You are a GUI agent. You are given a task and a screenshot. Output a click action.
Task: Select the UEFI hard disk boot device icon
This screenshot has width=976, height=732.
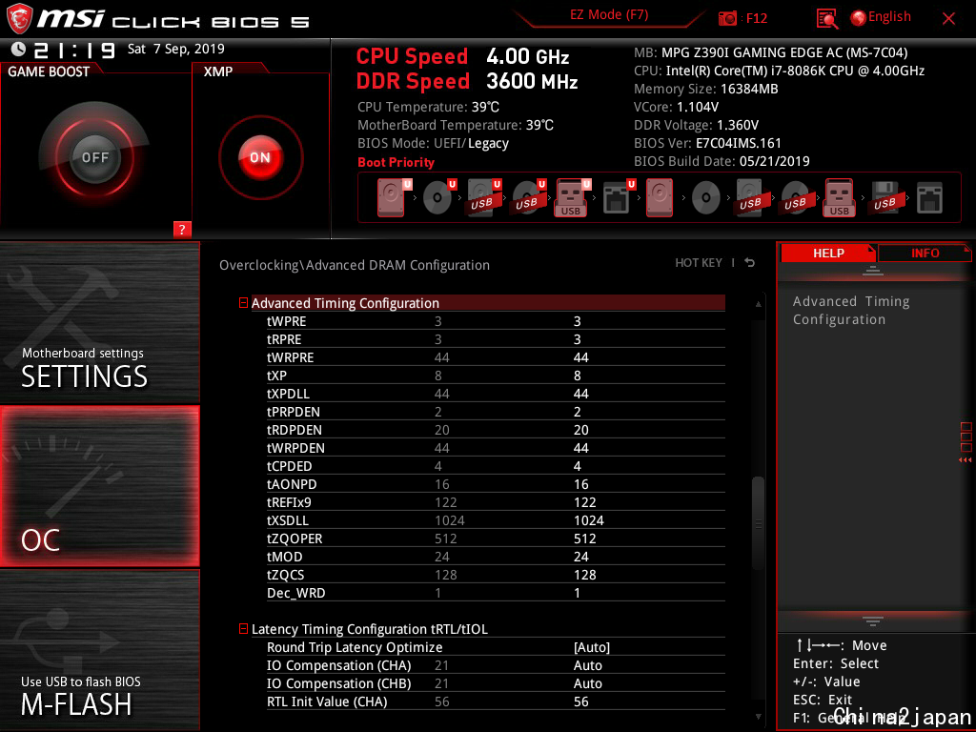(x=393, y=197)
